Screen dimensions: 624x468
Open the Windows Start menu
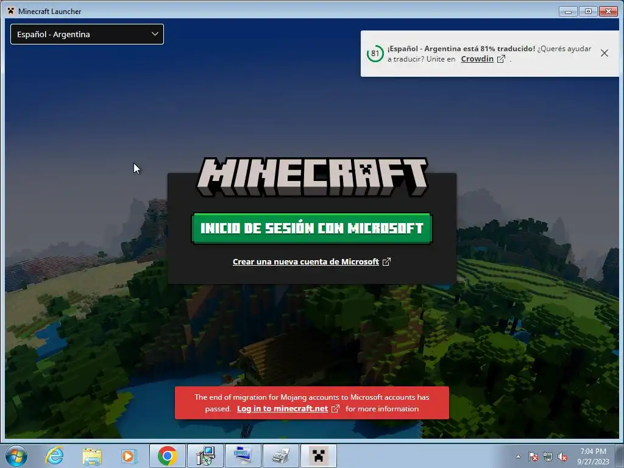(16, 456)
